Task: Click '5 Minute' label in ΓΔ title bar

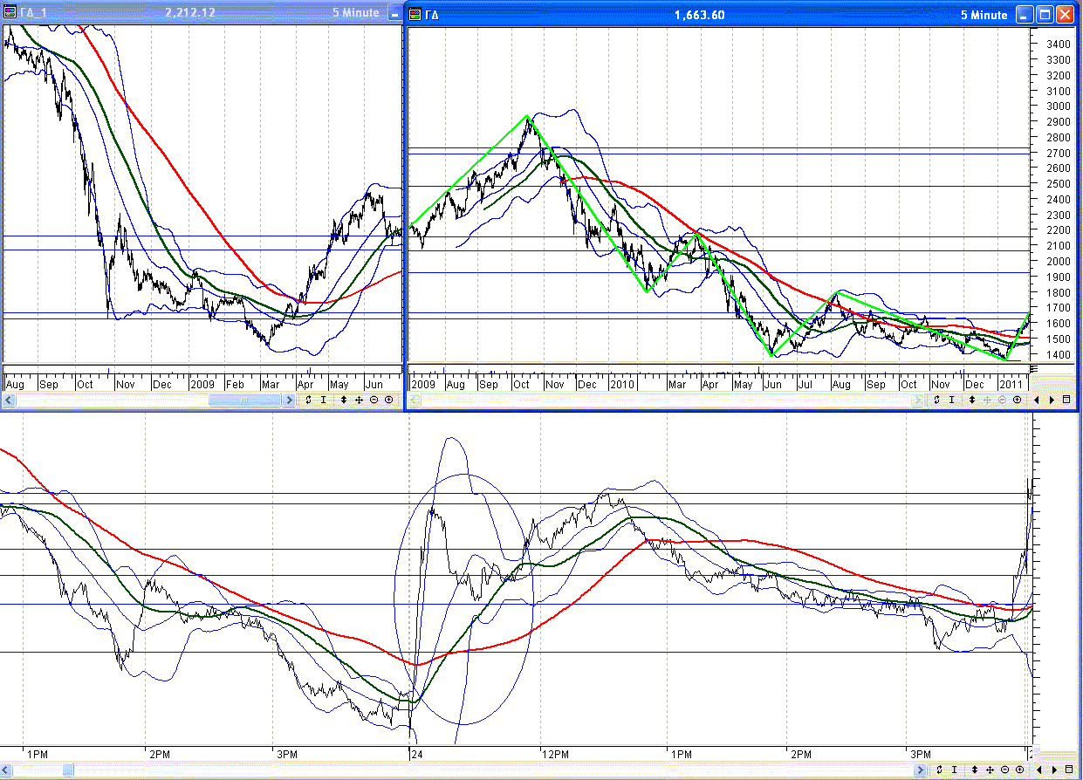Action: [984, 15]
